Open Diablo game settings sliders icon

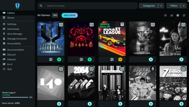click(x=81, y=59)
